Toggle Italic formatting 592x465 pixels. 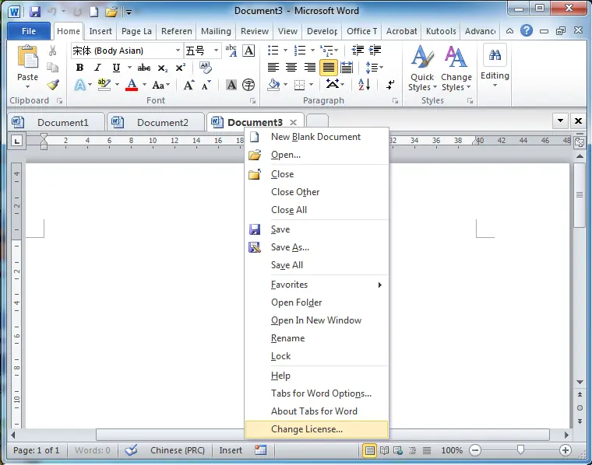coord(98,68)
